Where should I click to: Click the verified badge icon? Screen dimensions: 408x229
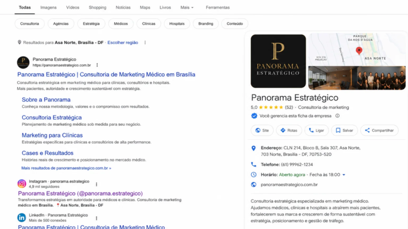point(254,116)
